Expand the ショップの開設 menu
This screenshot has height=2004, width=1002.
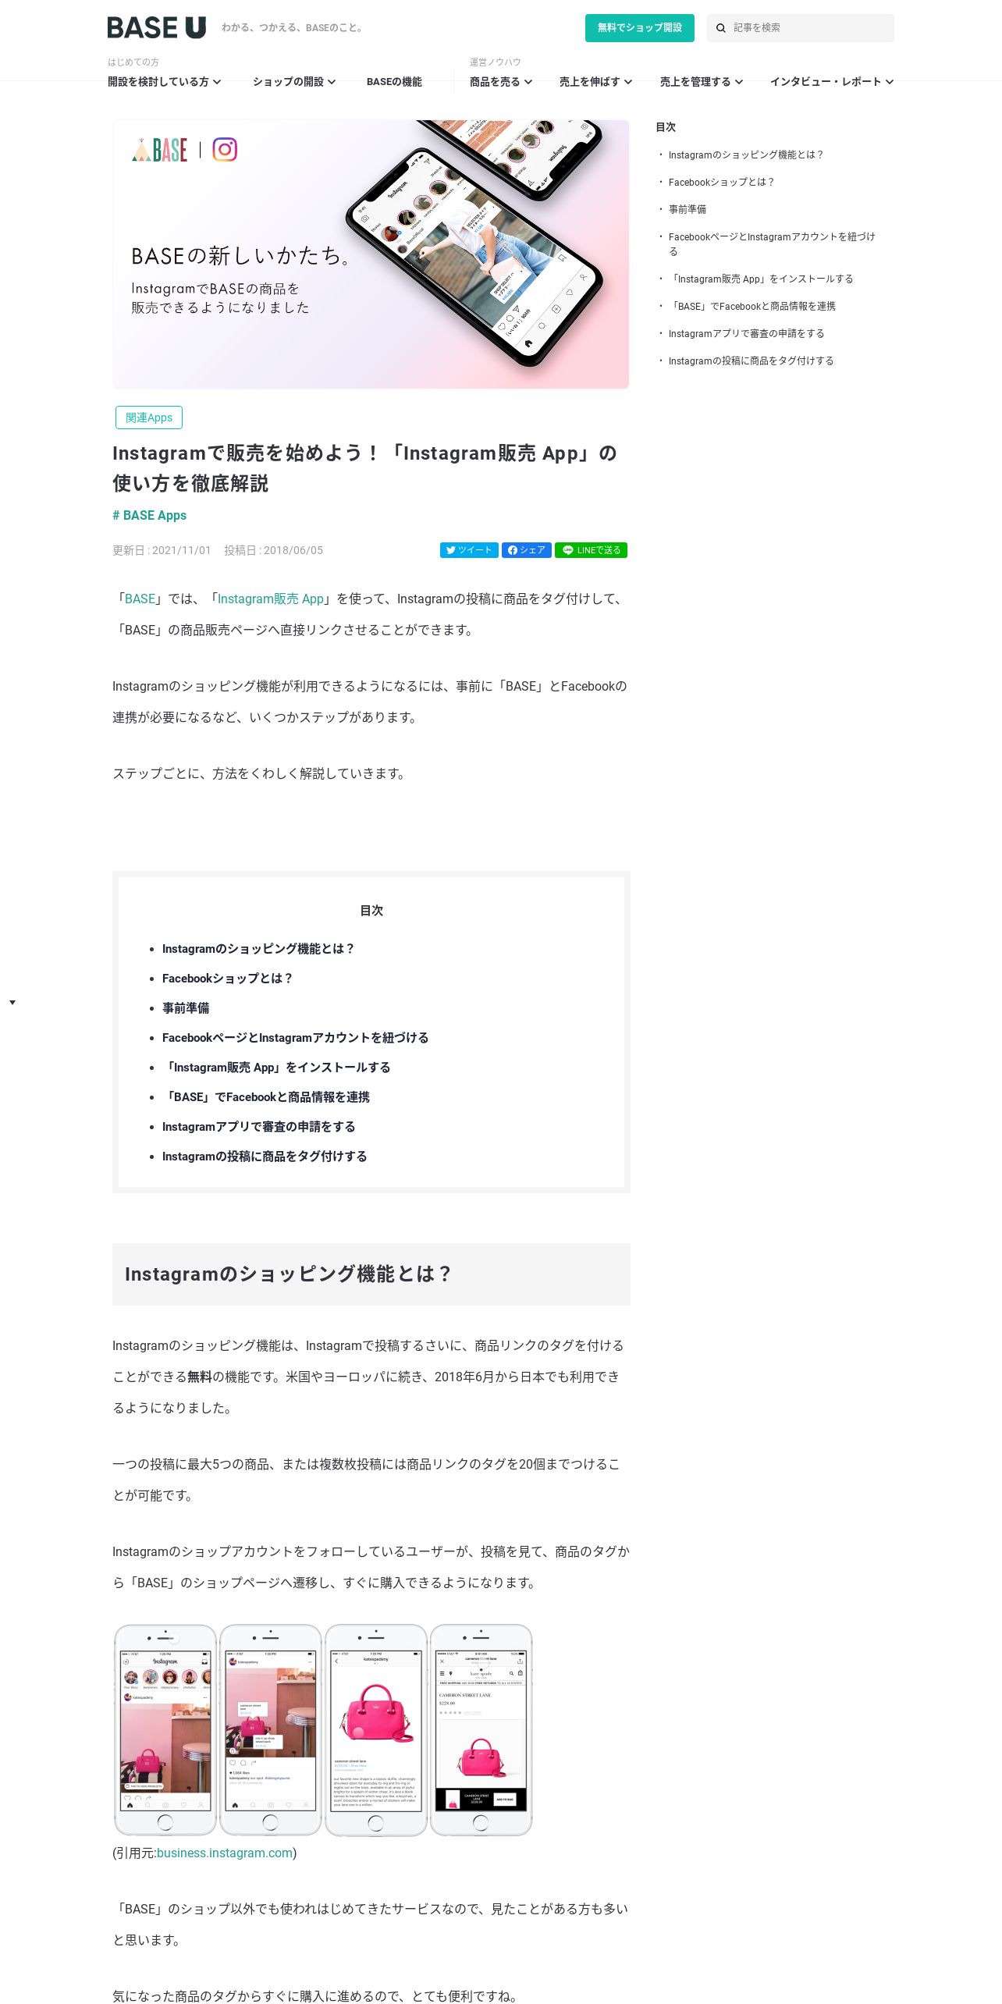(x=294, y=82)
